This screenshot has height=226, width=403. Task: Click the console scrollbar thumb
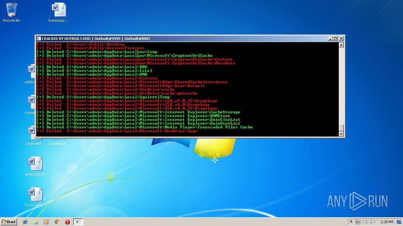[341, 128]
